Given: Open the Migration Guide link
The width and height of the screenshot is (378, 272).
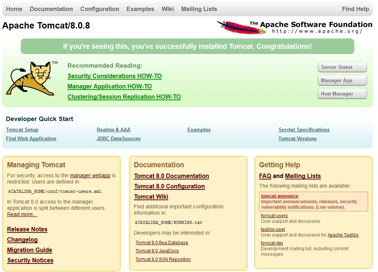Looking at the screenshot, I should tap(30, 250).
